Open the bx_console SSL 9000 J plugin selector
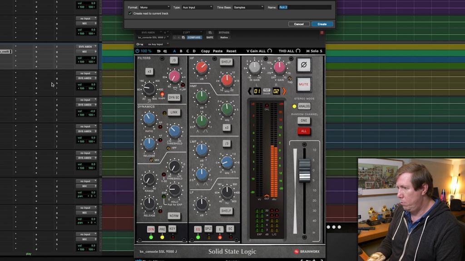Screen dimensions: 465x261 (x=153, y=37)
